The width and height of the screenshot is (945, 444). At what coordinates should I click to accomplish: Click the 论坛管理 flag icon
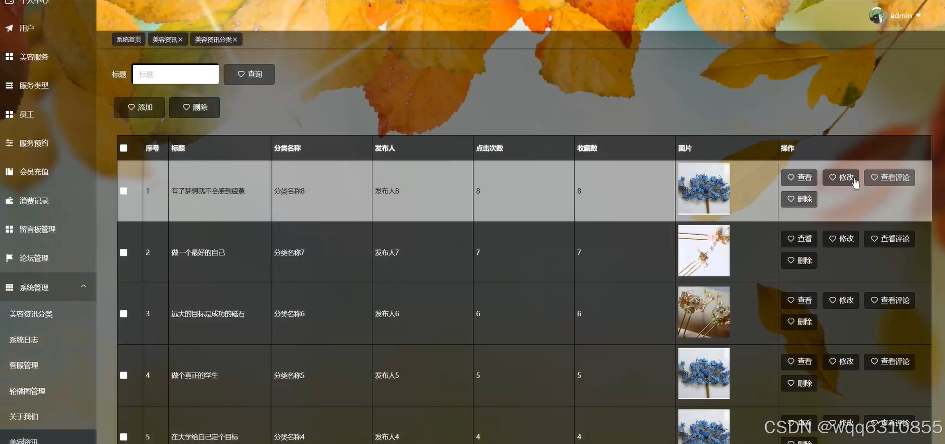click(9, 258)
